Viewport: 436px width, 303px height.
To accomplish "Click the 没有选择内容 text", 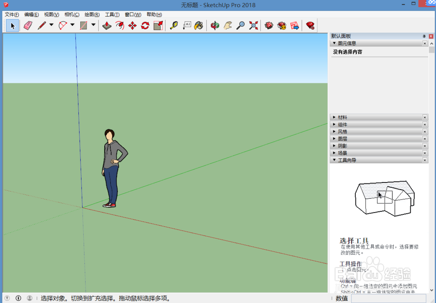I will tap(347, 52).
